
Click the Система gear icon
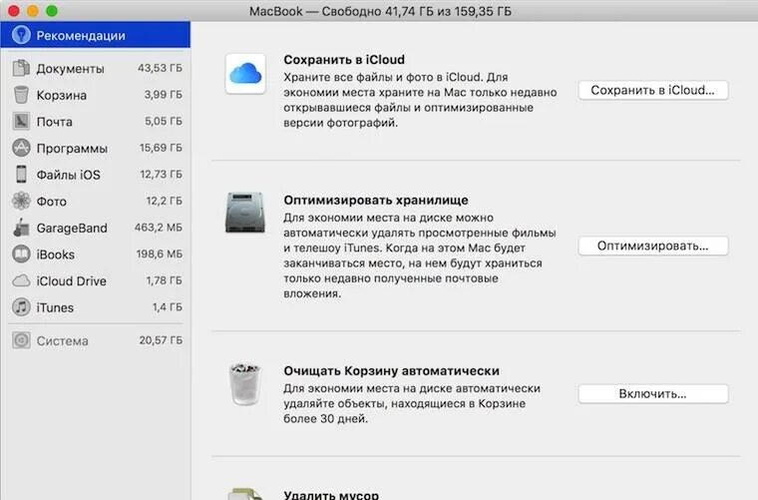click(x=21, y=340)
